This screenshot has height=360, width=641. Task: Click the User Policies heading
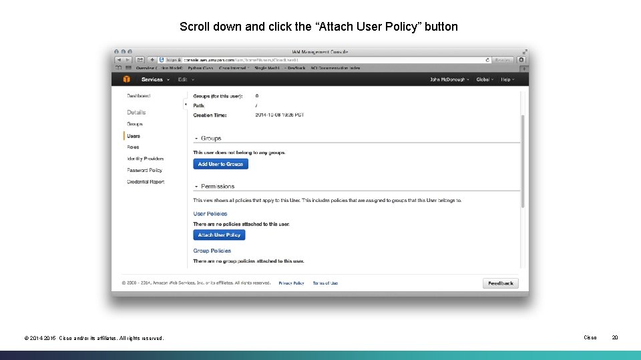point(210,214)
